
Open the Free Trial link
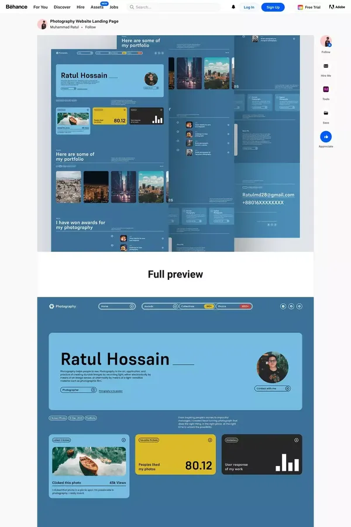[312, 7]
